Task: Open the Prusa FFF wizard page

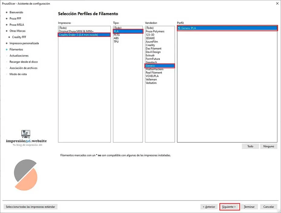Action: pos(15,18)
